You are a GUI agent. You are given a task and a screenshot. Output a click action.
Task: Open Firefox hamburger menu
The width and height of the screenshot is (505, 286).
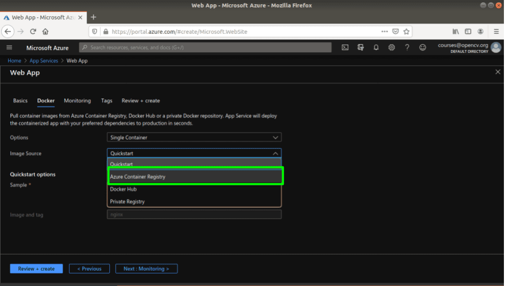(x=496, y=32)
